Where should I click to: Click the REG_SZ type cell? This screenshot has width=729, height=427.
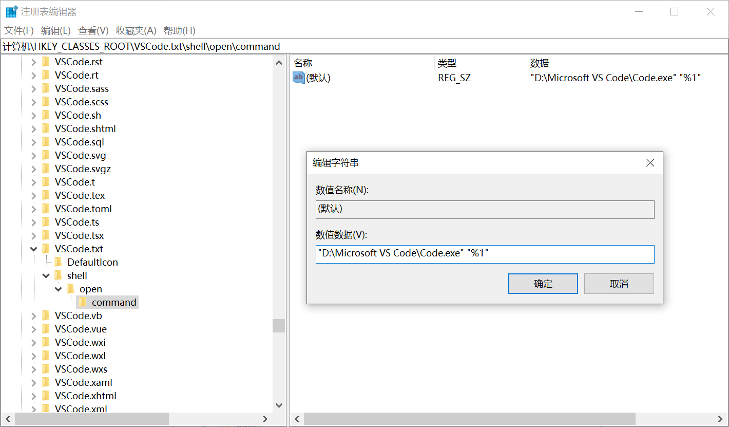[x=454, y=78]
